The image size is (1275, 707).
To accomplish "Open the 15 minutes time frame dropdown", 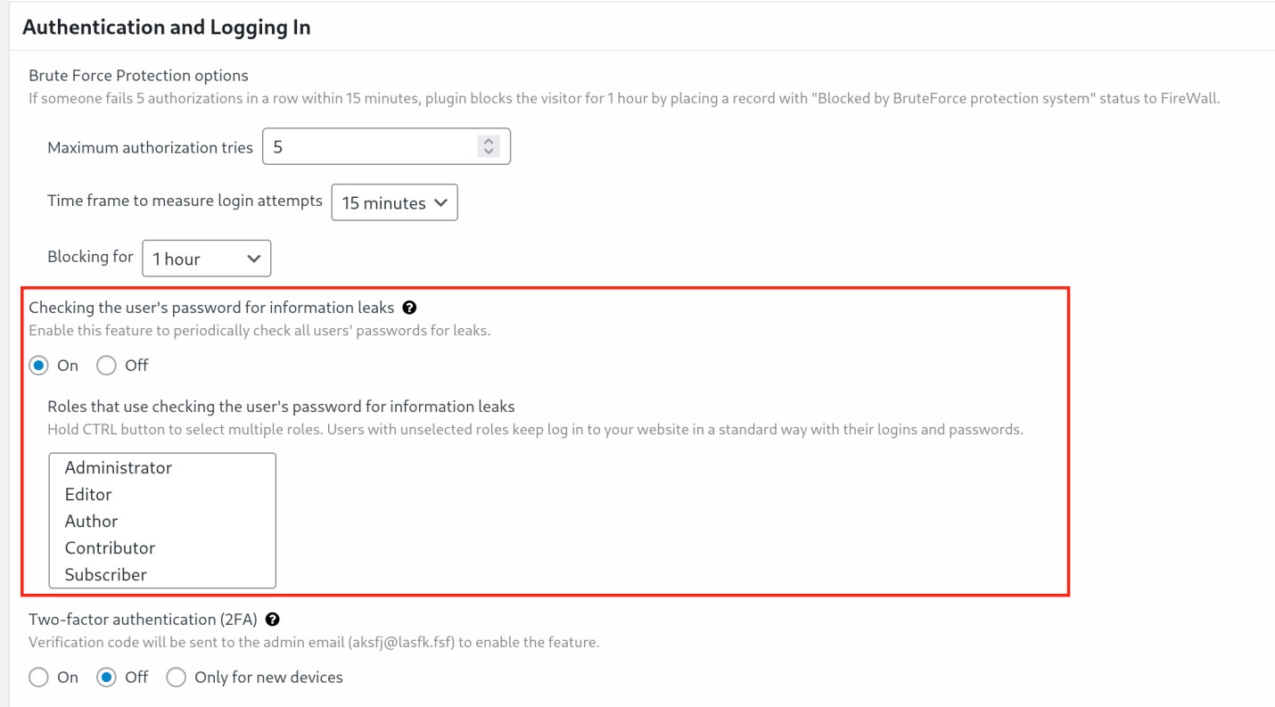I will [394, 202].
